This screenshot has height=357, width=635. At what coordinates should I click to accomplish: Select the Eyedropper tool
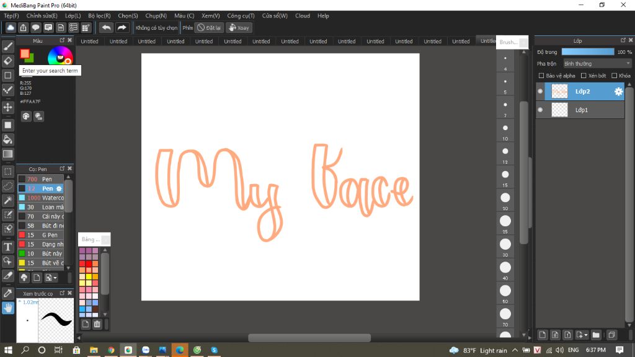pyautogui.click(x=7, y=293)
